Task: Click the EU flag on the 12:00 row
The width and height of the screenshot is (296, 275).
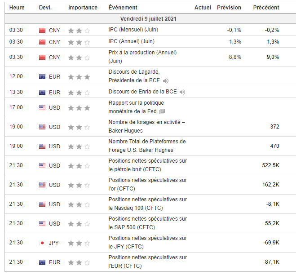Action: click(x=42, y=77)
